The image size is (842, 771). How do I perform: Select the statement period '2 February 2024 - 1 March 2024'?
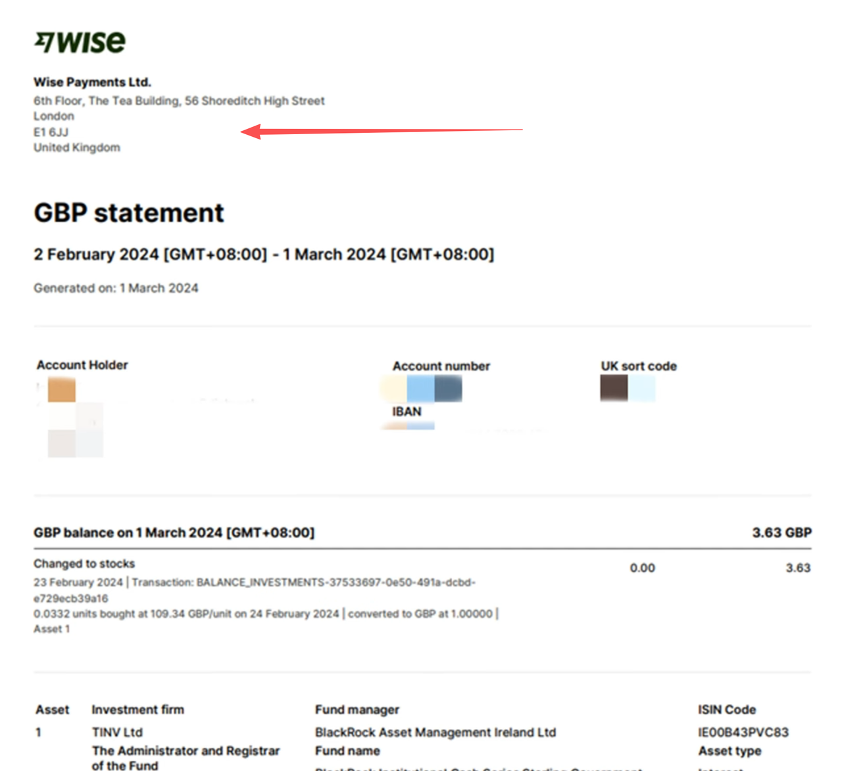pyautogui.click(x=264, y=255)
